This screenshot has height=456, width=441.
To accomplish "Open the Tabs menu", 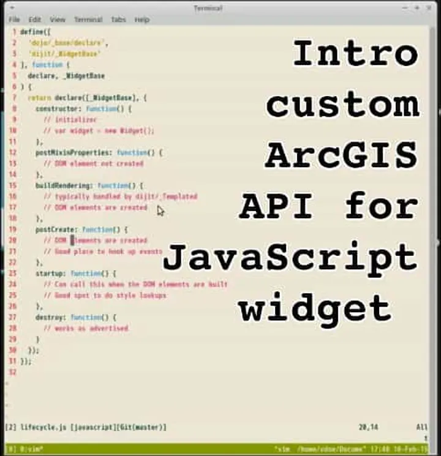I will coord(118,20).
